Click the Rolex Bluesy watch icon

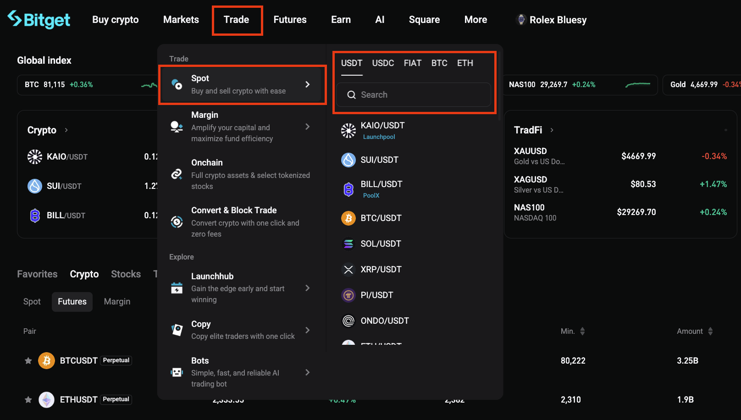520,19
